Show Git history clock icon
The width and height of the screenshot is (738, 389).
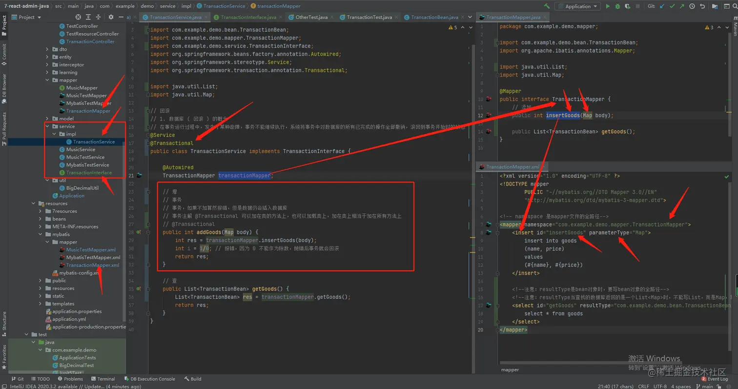692,6
